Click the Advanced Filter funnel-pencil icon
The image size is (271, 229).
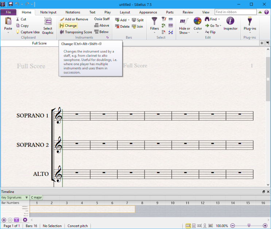(164, 19)
